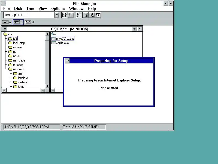Click the tree pane scroll up arrow
This screenshot has height=164, width=218.
click(47, 34)
